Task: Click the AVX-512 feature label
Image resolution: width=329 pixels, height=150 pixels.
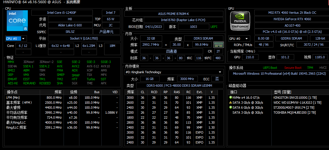Action: pyautogui.click(x=92, y=66)
